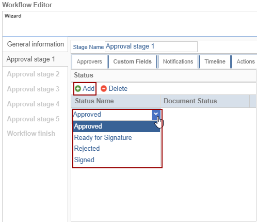Open the Notifications tab
257x222 pixels.
[x=178, y=61]
